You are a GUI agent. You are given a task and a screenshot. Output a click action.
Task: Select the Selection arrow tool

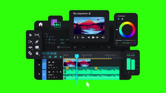point(31,35)
